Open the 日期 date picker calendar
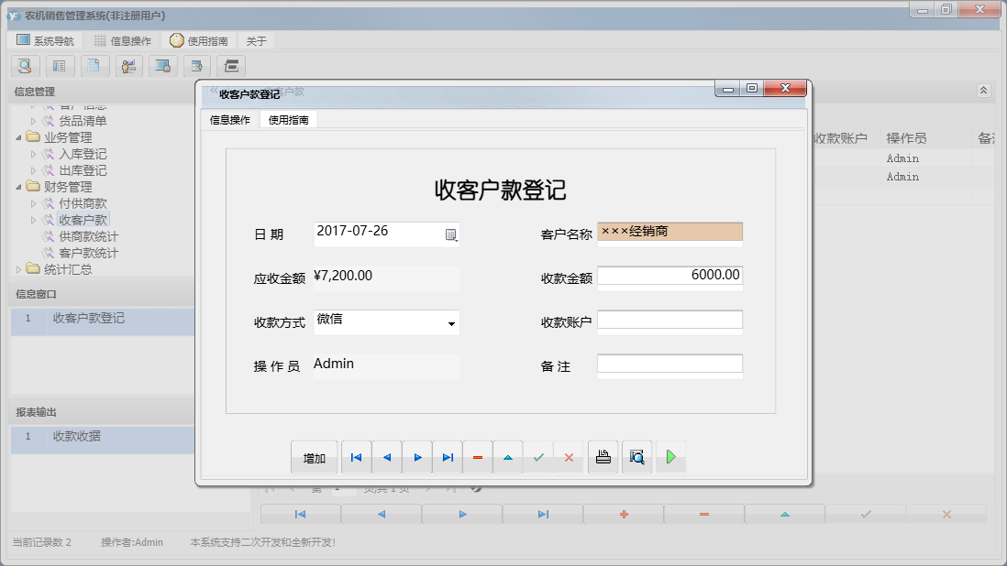Screen dimensions: 1007x566 449,234
